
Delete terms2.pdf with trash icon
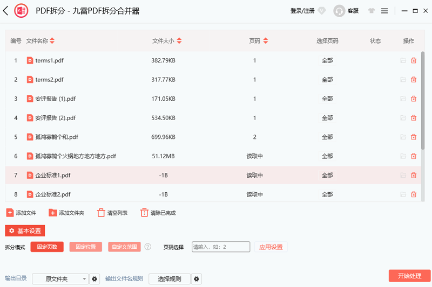point(414,80)
